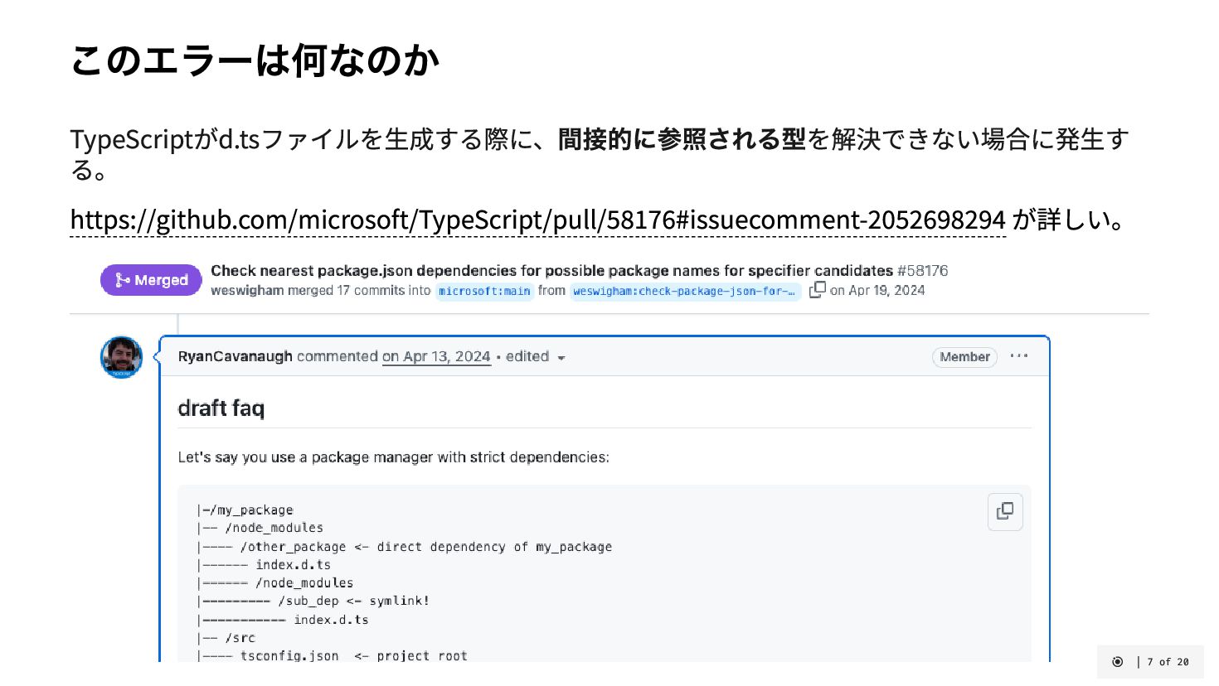
Task: Open the weswigham:check-package-json-for branch label
Action: click(x=684, y=291)
